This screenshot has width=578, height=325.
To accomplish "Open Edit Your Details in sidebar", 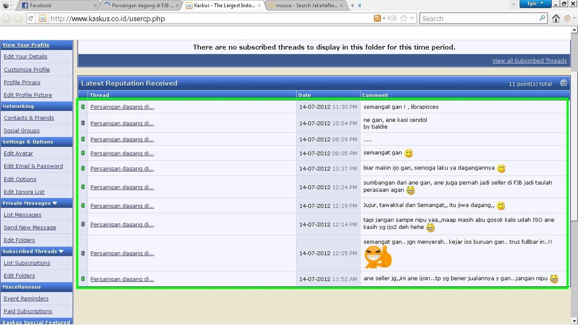I will click(25, 56).
